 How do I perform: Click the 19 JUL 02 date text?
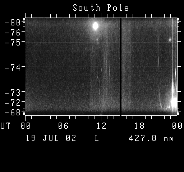point(51,138)
